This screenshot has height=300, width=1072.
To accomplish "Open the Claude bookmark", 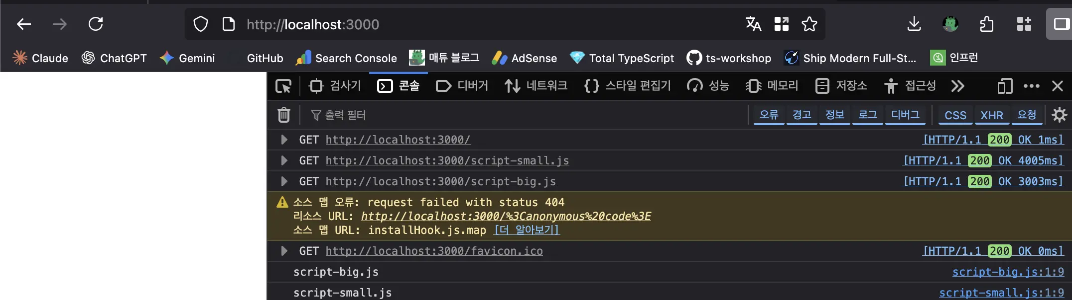I will tap(40, 58).
